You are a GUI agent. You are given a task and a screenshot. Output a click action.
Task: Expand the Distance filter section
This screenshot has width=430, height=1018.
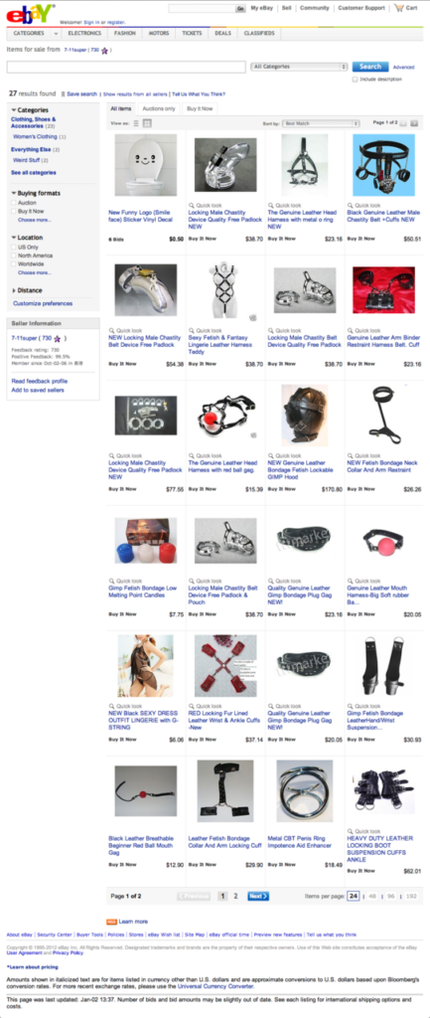27,291
